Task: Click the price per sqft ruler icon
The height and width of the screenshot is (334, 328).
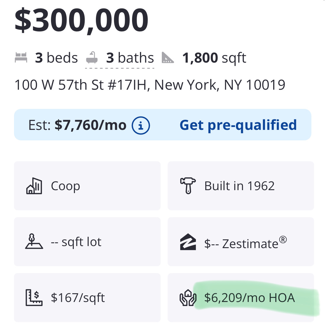Action: click(34, 298)
